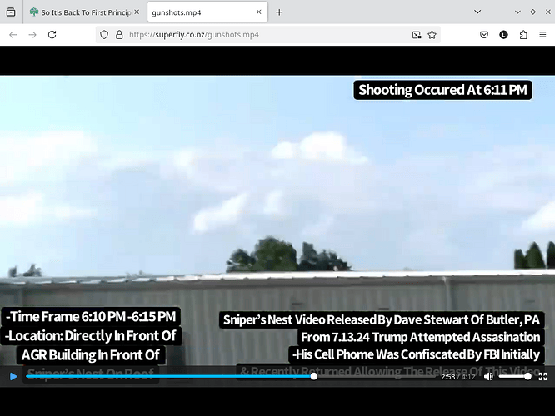
Task: Enter fullscreen video mode
Action: [x=542, y=377]
